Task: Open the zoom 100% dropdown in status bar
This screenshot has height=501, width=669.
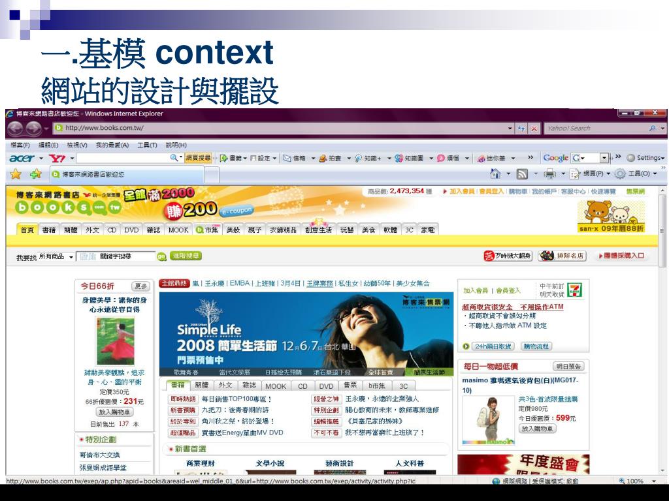Action: pos(654,481)
